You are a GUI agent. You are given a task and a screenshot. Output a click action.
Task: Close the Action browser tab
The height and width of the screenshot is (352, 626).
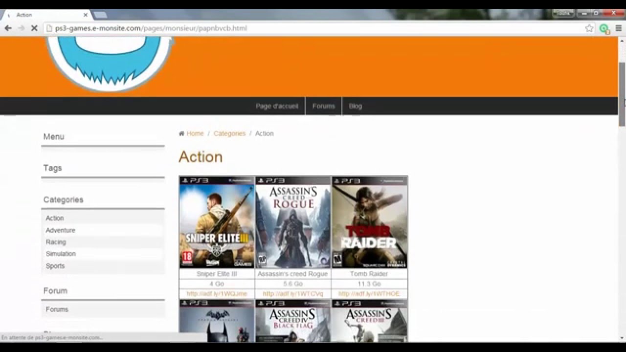point(85,15)
